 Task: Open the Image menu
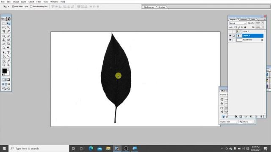click(x=16, y=2)
